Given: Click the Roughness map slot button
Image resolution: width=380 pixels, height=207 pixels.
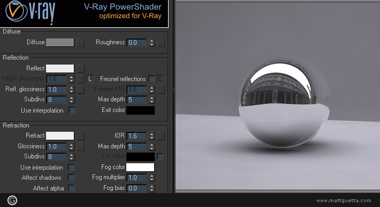Looking at the screenshot, I should pyautogui.click(x=161, y=43).
